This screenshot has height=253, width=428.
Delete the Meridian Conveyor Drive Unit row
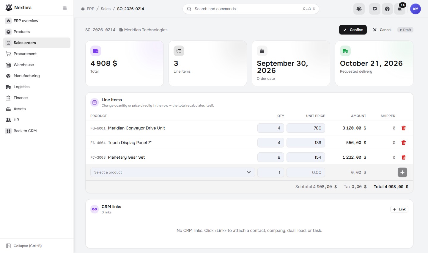404,128
